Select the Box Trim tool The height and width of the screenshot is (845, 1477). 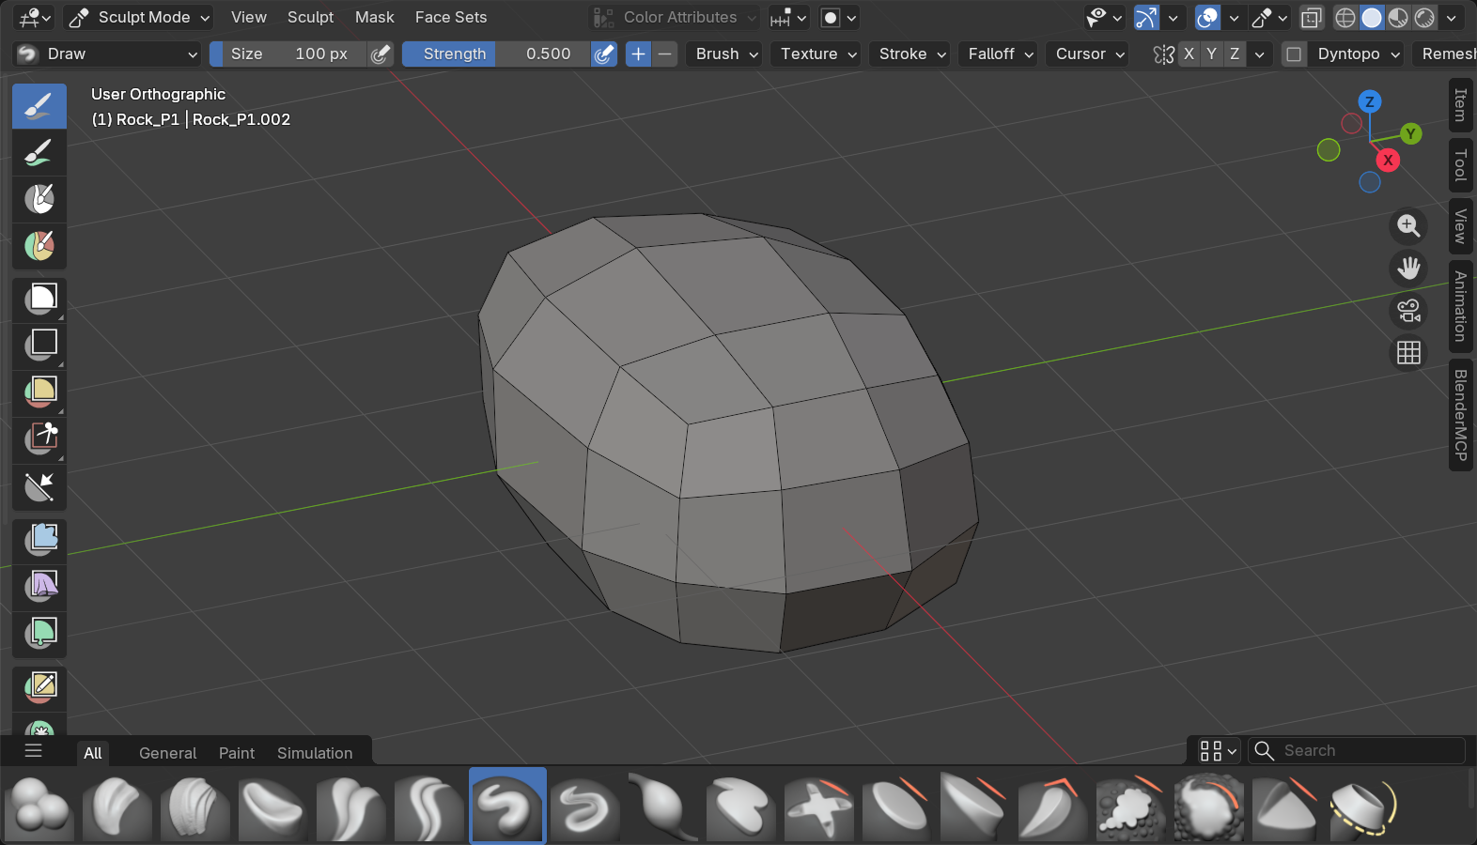point(39,439)
